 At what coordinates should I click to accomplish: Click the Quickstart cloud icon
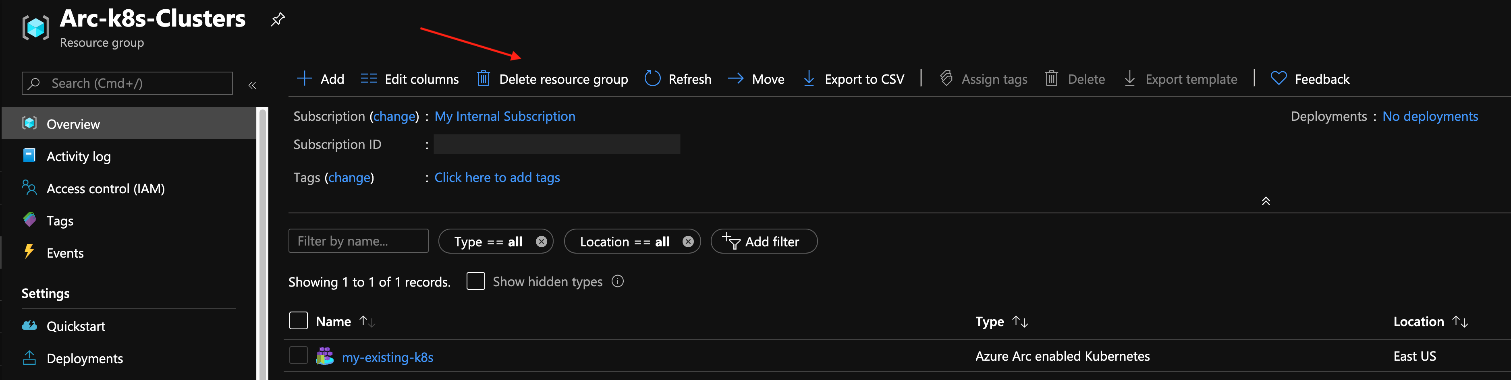tap(29, 326)
